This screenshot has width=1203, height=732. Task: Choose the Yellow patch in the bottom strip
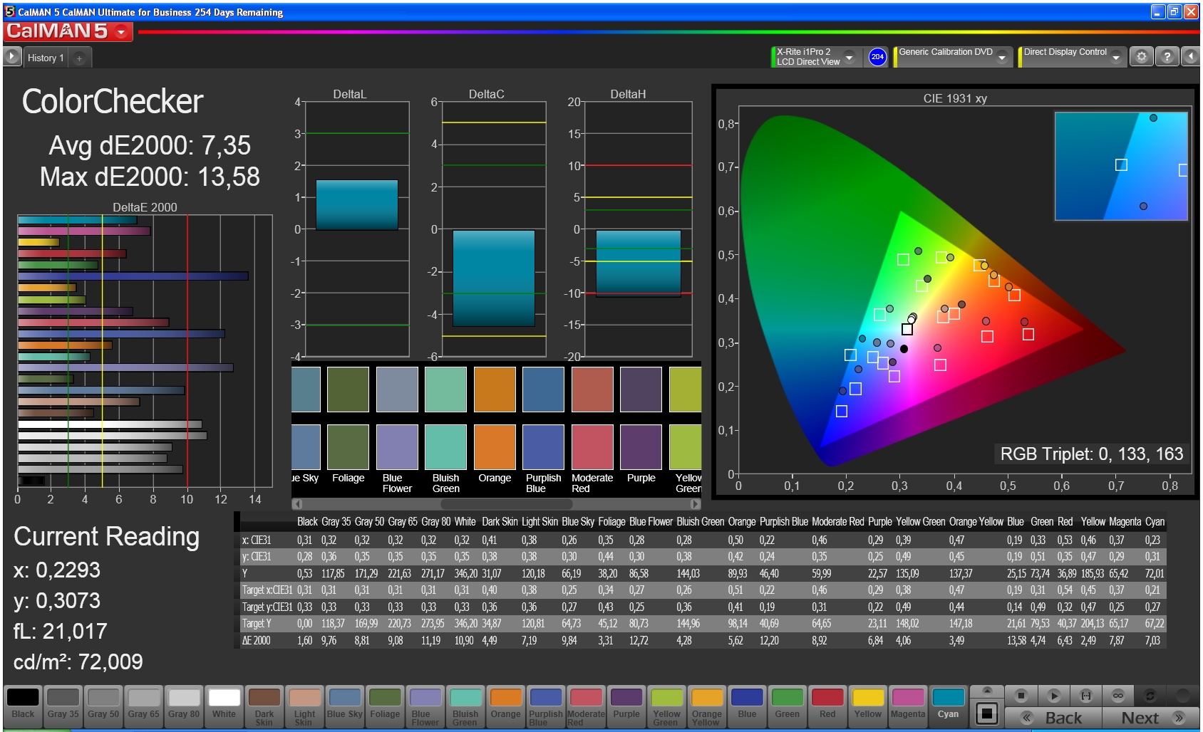click(868, 706)
